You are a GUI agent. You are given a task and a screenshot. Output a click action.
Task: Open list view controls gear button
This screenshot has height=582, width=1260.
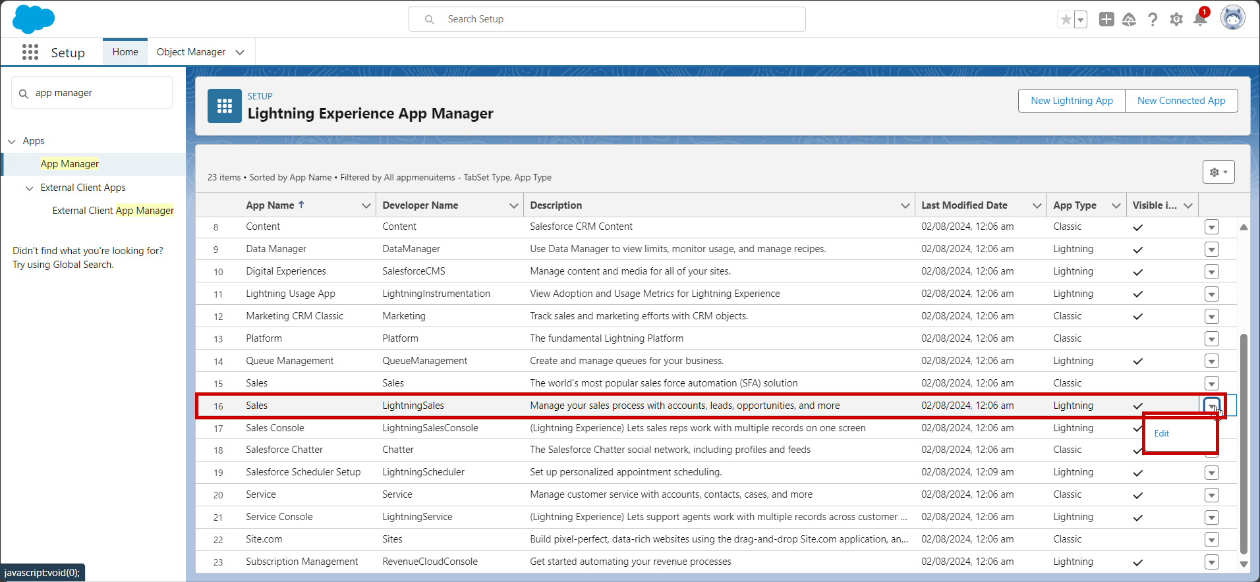click(1218, 172)
